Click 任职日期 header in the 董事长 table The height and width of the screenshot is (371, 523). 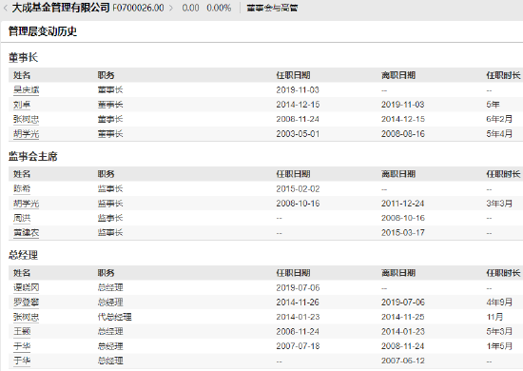293,75
